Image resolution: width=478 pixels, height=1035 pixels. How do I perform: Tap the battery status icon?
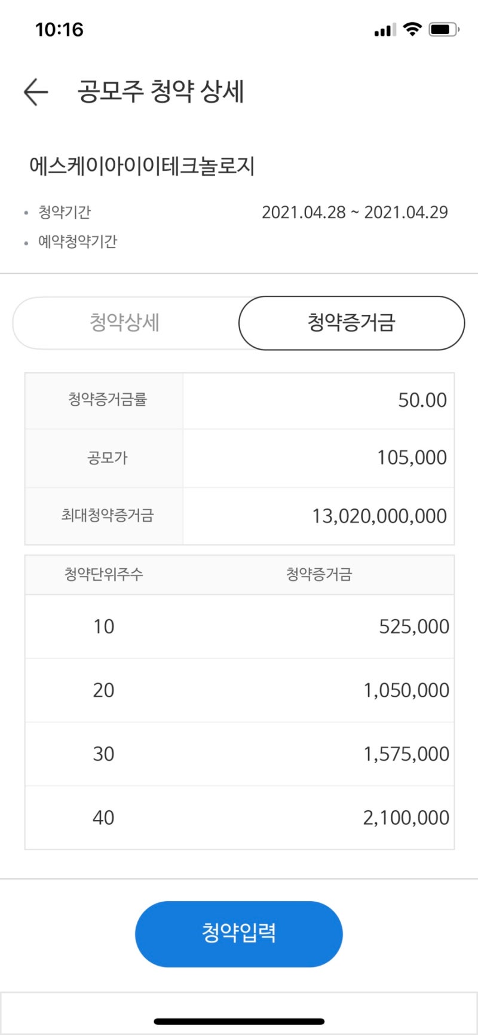(x=443, y=29)
